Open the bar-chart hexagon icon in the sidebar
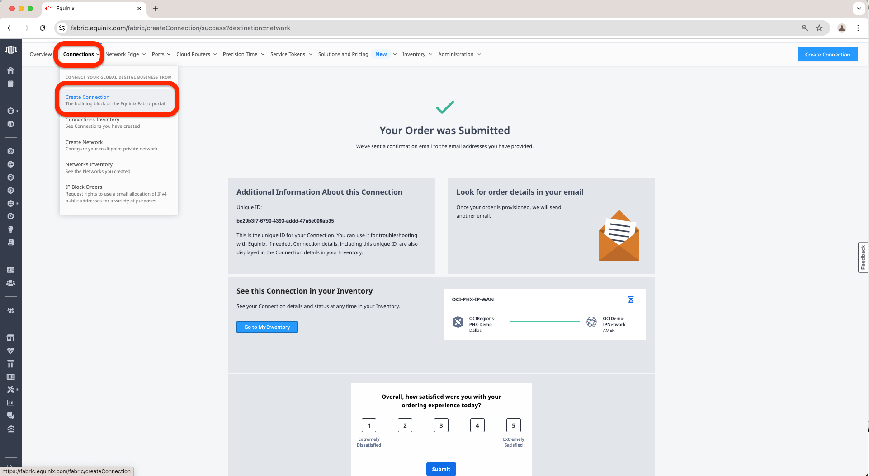Image resolution: width=869 pixels, height=476 pixels. click(11, 124)
